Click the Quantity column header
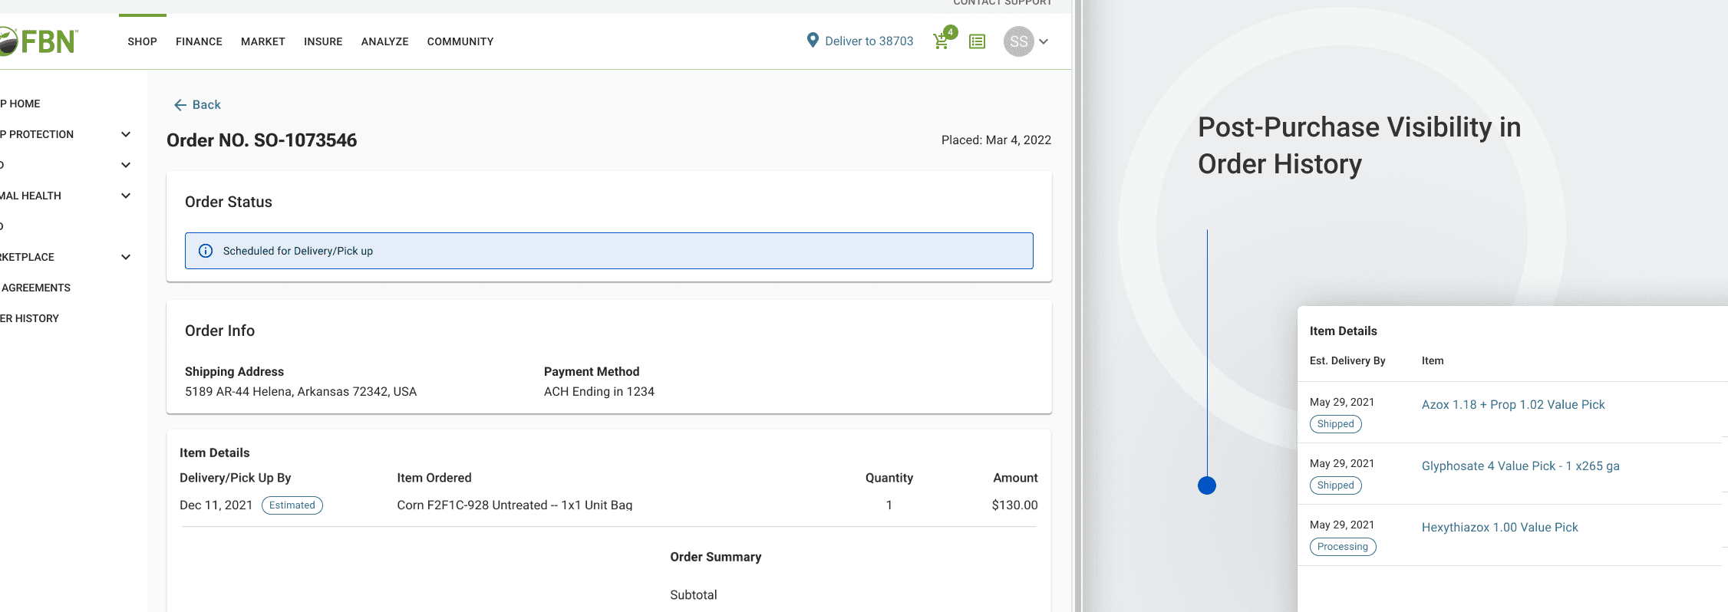 tap(889, 478)
